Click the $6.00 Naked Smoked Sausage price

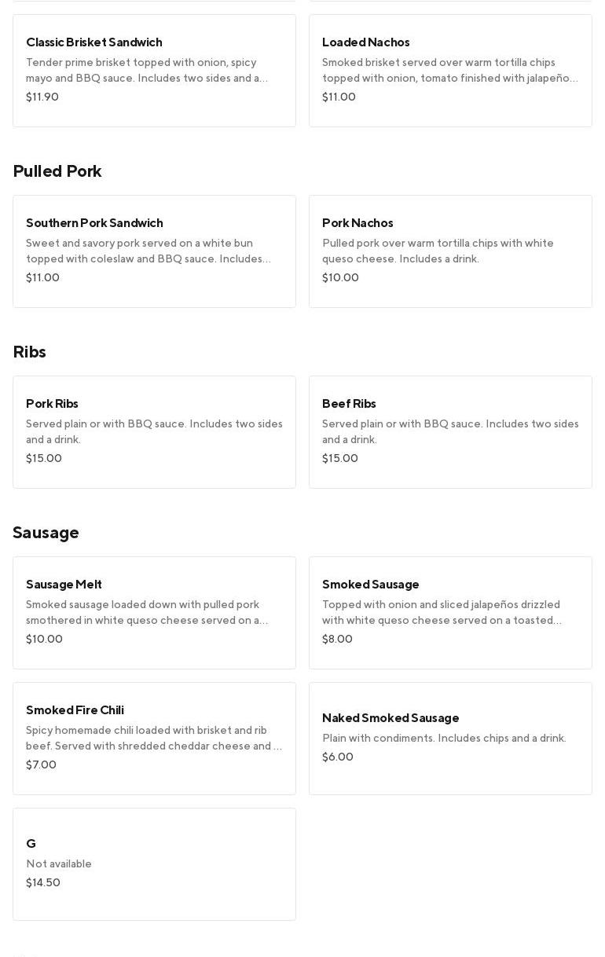(x=338, y=757)
